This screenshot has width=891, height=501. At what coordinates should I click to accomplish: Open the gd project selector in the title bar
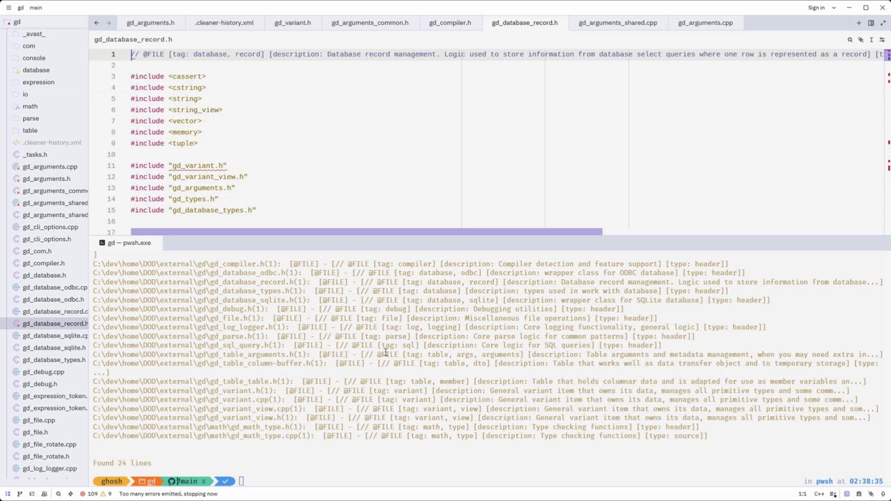click(x=21, y=8)
